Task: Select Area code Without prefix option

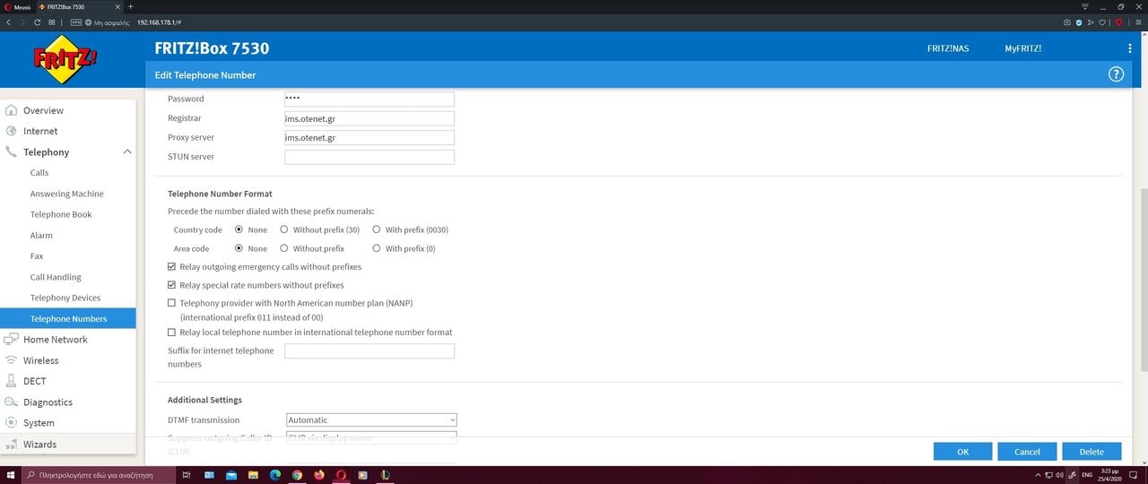Action: click(284, 248)
